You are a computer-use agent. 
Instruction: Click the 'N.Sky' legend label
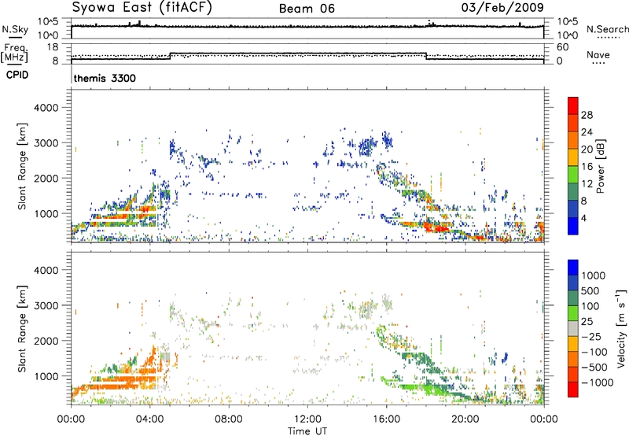pyautogui.click(x=15, y=29)
